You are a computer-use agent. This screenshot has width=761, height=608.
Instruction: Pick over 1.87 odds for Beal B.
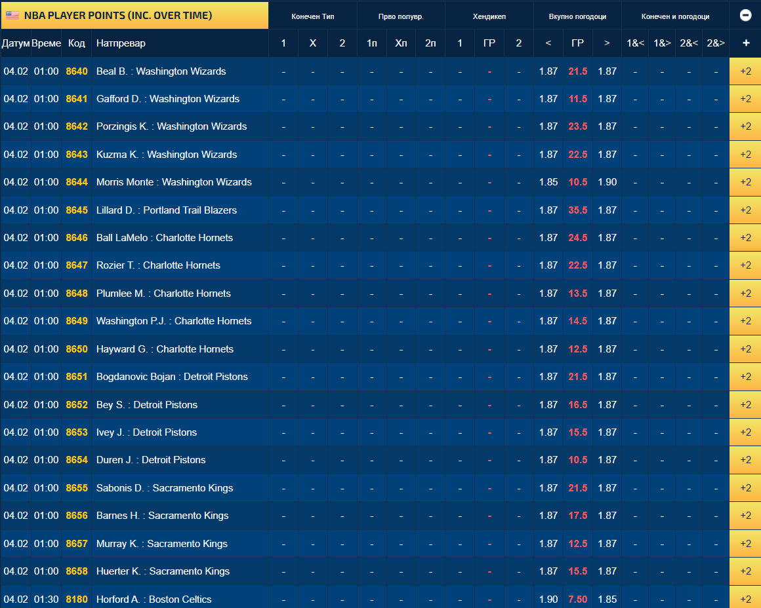pos(607,71)
